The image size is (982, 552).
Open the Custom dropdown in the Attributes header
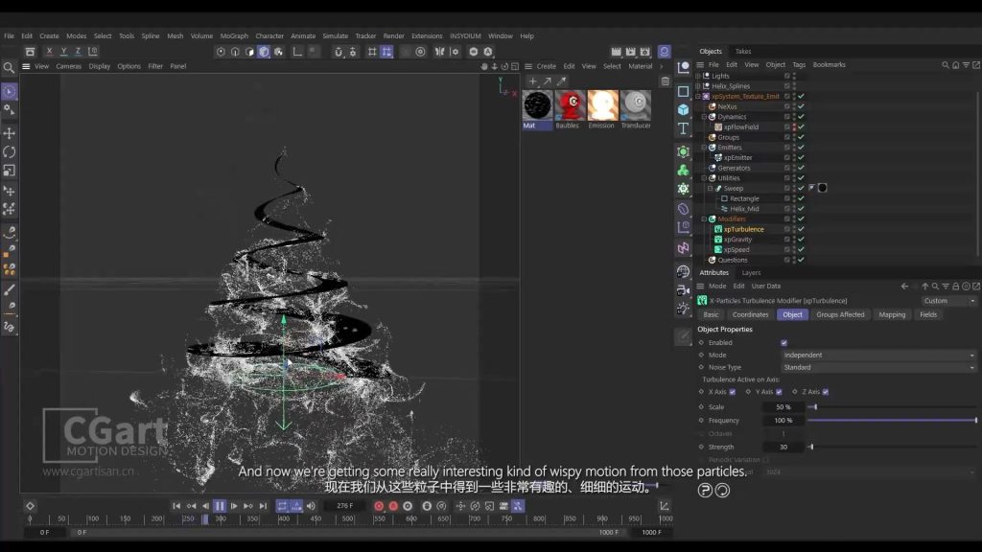(948, 301)
